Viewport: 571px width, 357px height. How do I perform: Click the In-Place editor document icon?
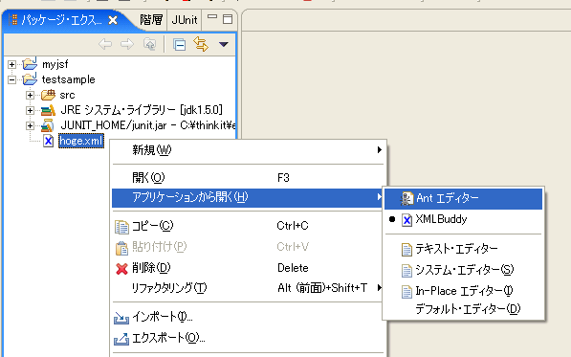(406, 292)
